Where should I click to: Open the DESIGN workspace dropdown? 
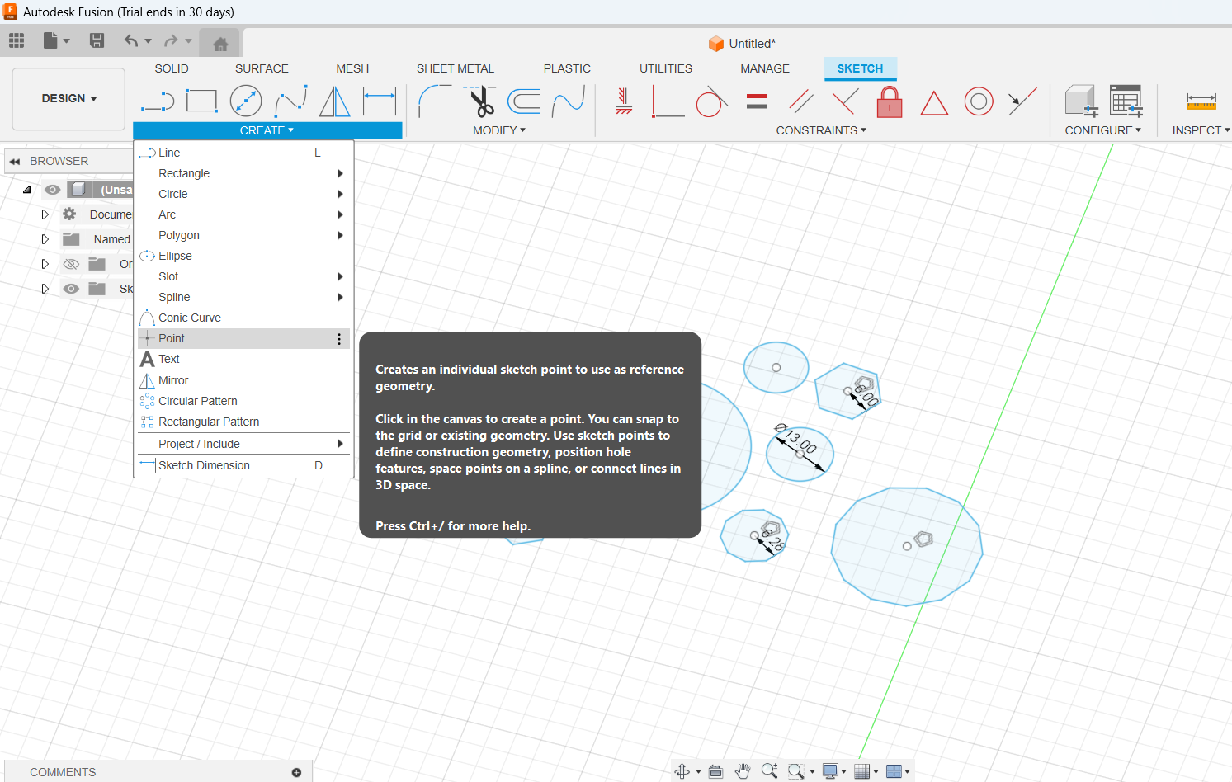[68, 98]
